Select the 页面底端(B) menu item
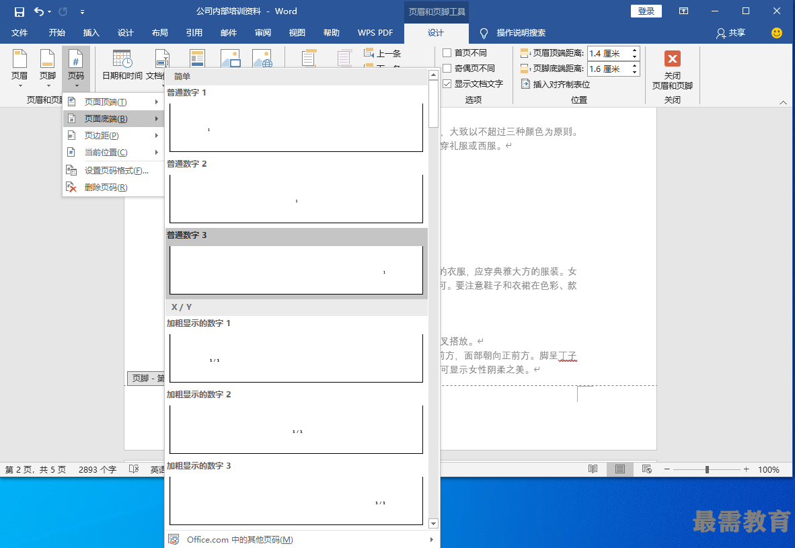 113,118
